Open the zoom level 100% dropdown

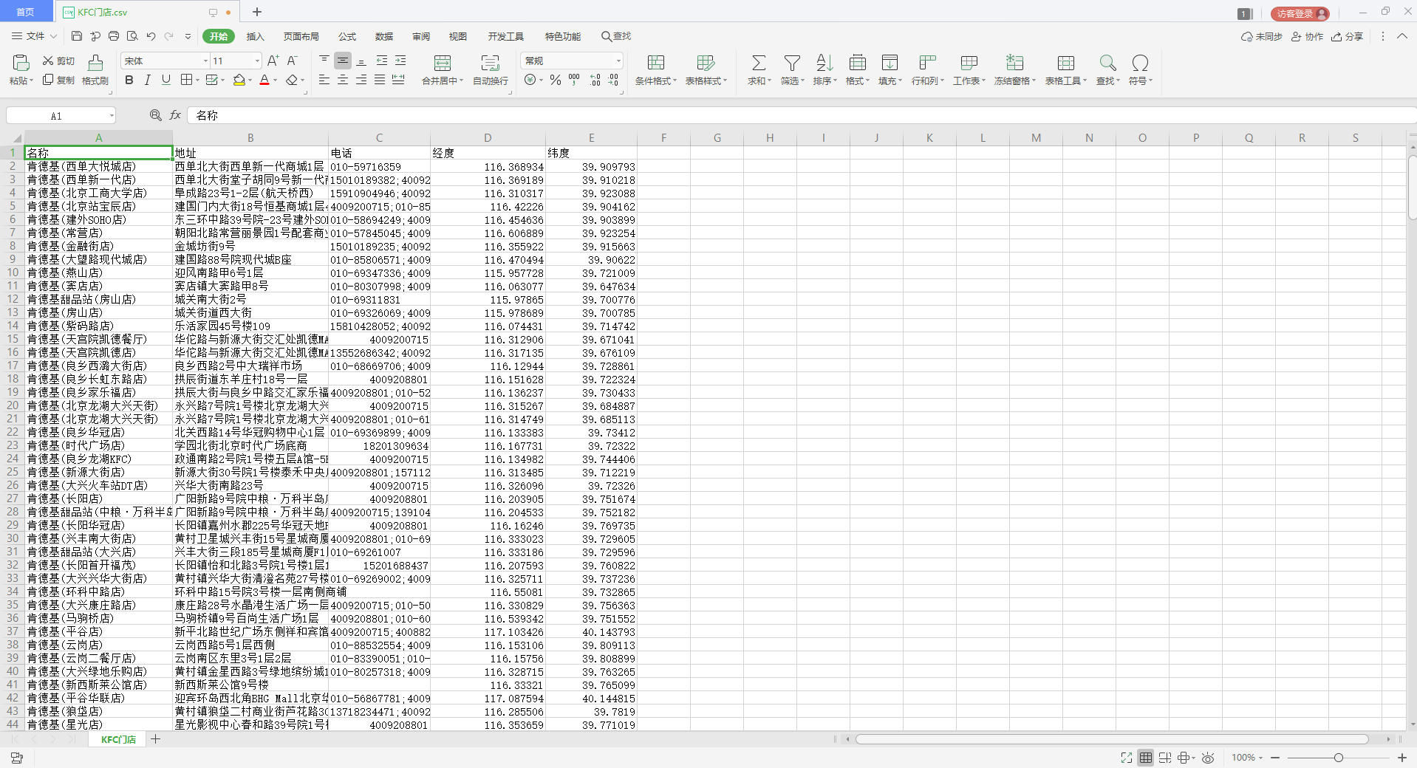tap(1247, 758)
